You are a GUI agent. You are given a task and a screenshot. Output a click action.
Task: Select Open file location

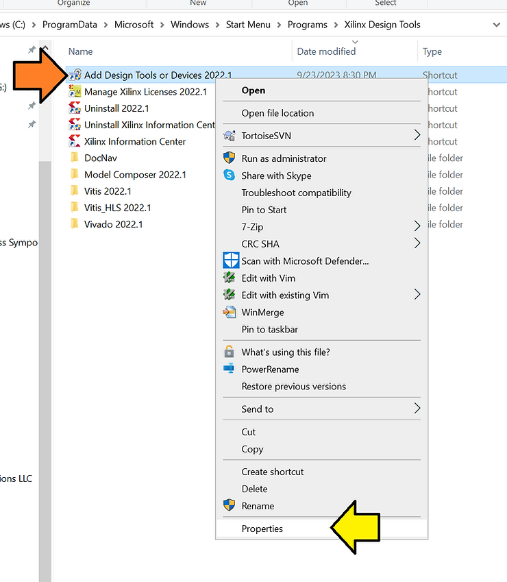click(277, 113)
